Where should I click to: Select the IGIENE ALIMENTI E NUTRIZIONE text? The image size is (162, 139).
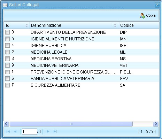[x=62, y=39]
